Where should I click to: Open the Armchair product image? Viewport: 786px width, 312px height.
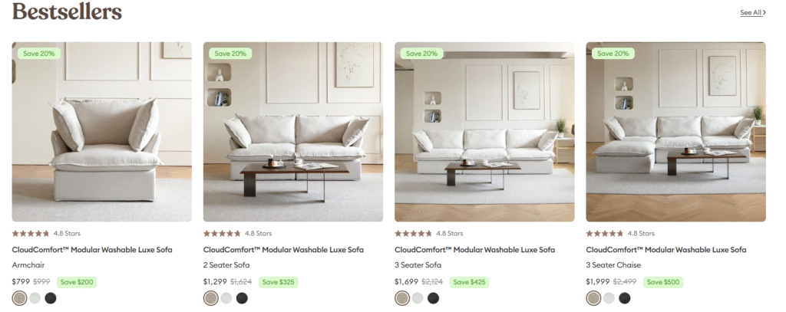pyautogui.click(x=102, y=132)
